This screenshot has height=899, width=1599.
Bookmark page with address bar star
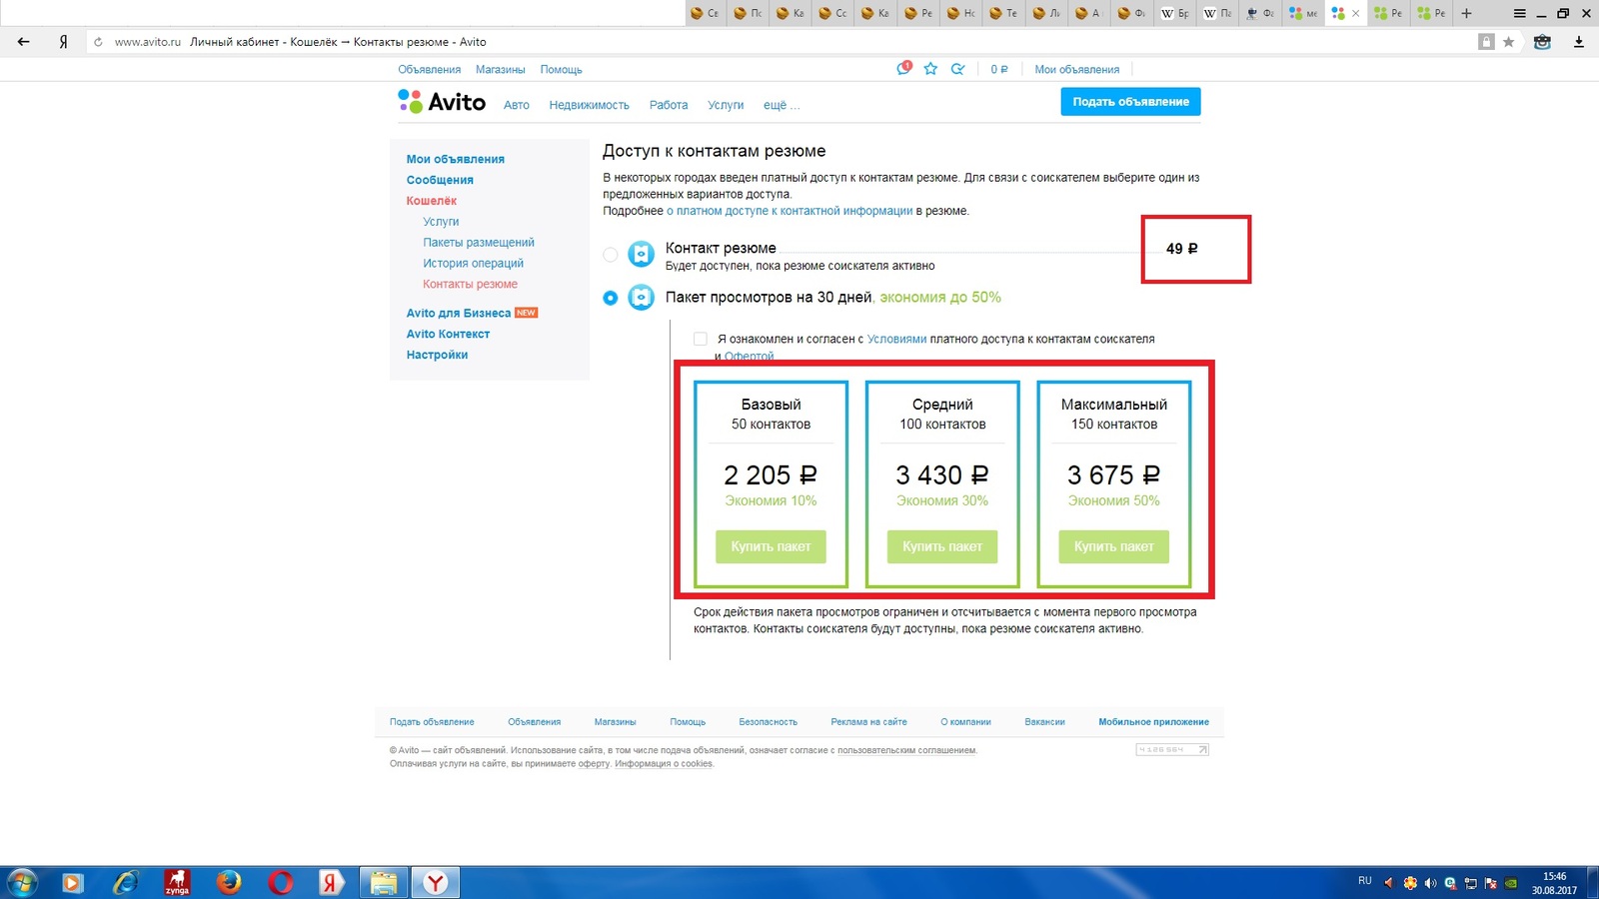point(1509,42)
